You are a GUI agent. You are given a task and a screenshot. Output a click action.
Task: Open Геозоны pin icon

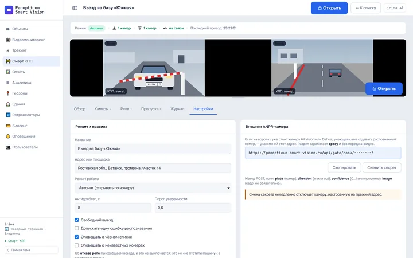click(8, 93)
